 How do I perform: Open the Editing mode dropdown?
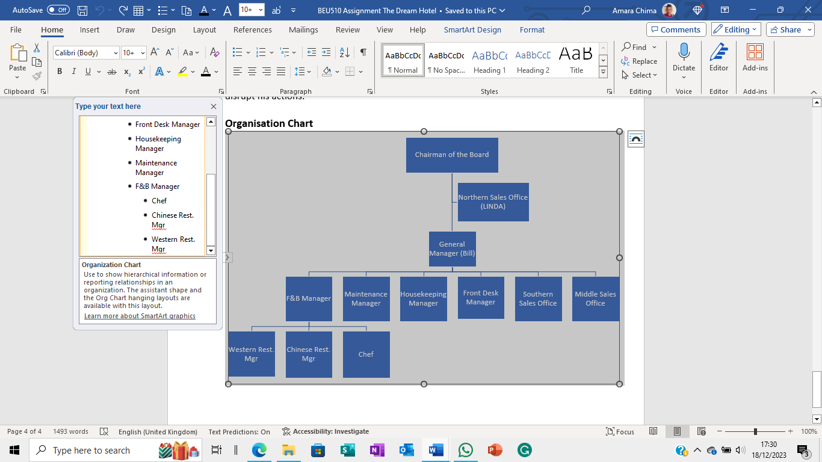click(736, 29)
